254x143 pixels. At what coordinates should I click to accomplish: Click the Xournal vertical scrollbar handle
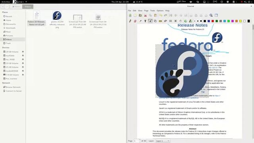tap(253, 27)
